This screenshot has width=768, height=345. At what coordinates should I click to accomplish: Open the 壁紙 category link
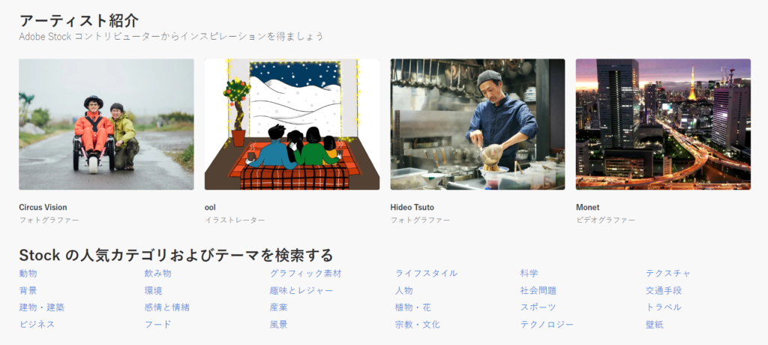pyautogui.click(x=654, y=325)
